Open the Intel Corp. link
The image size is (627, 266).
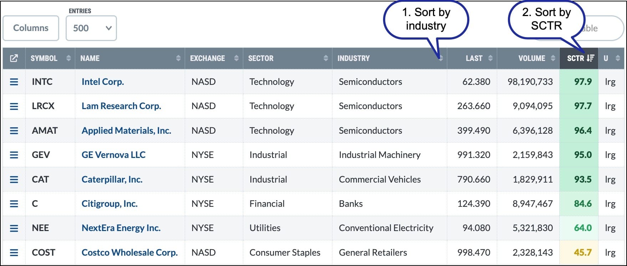click(x=103, y=82)
